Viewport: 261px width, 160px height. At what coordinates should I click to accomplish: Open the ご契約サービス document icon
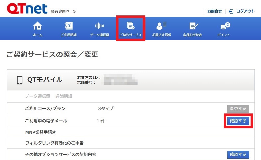click(130, 26)
